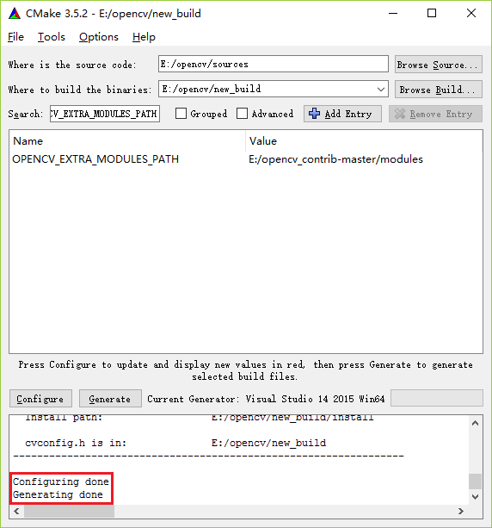Screen dimensions: 492x528
Task: Click the output log scroll-down arrow
Action: coord(475,497)
